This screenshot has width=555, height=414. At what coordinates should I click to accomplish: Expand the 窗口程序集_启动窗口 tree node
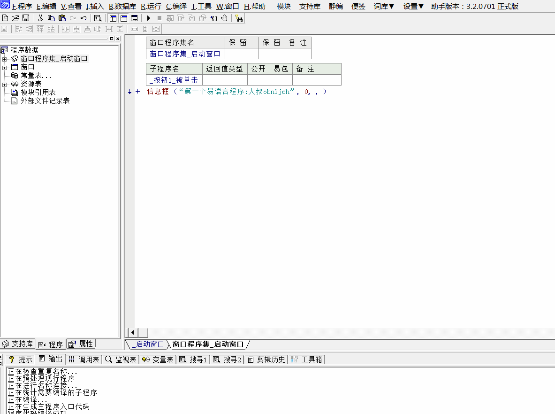coord(4,59)
